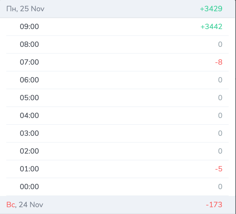Collapse the Пн, 25 Nov day header

[x=117, y=9]
